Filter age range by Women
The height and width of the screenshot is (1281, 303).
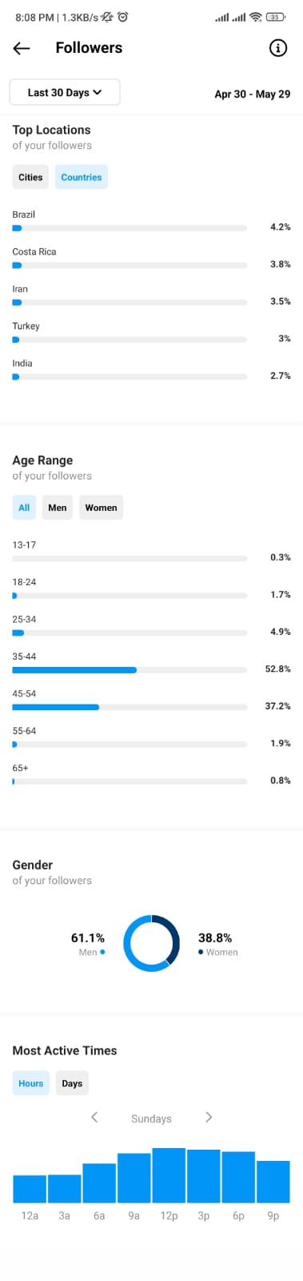click(101, 508)
